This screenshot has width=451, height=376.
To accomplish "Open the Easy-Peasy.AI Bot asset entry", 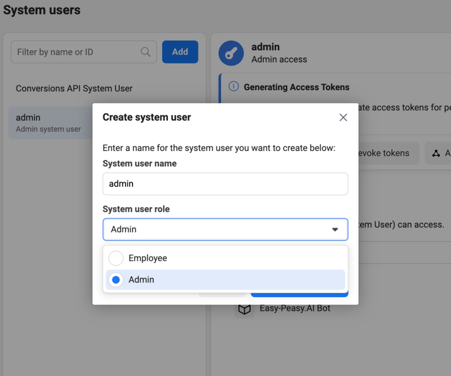I will pos(294,309).
